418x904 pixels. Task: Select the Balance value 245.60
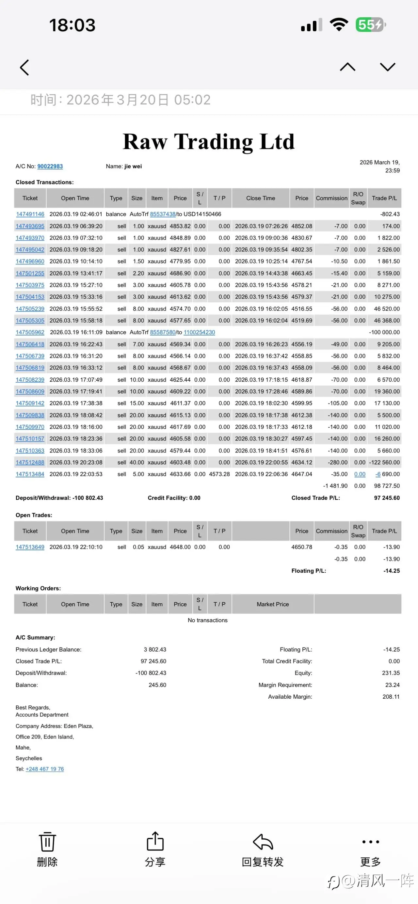[157, 685]
